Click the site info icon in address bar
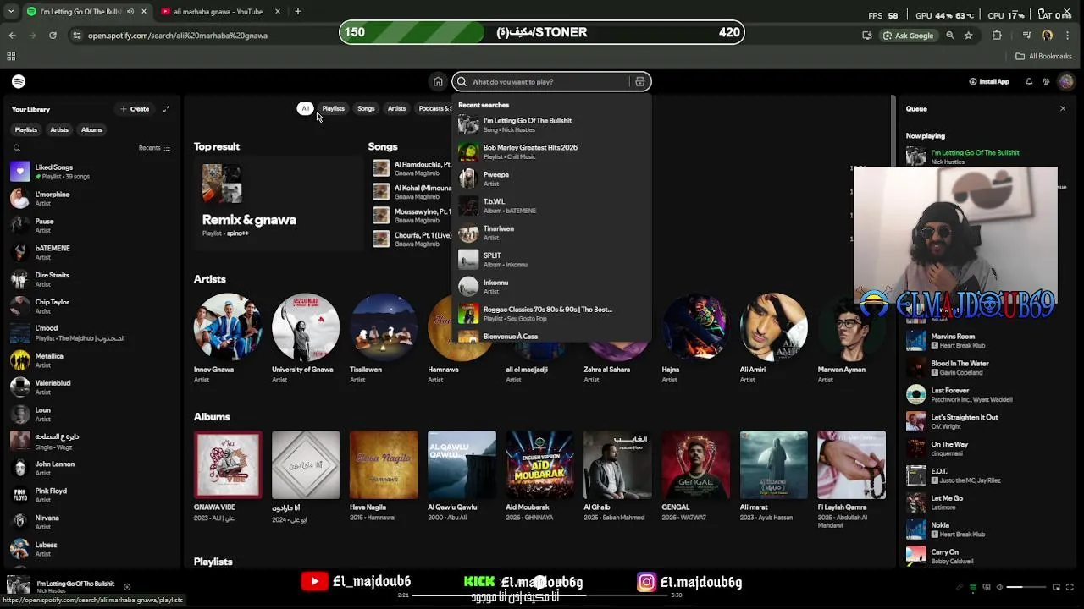Viewport: 1084px width, 609px height. (x=77, y=36)
